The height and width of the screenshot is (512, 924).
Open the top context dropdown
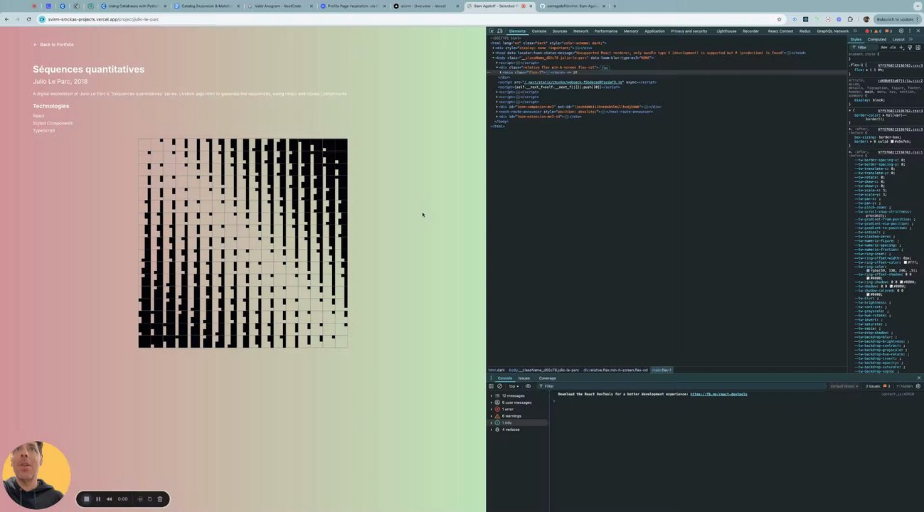pyautogui.click(x=514, y=386)
